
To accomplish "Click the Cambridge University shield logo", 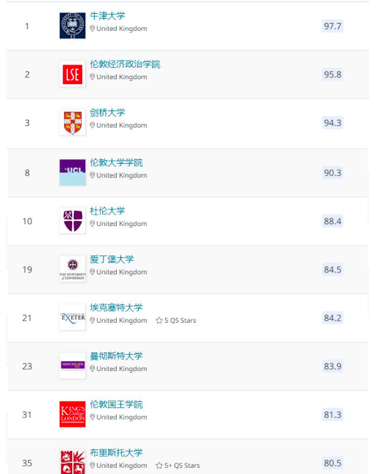I will pos(72,123).
